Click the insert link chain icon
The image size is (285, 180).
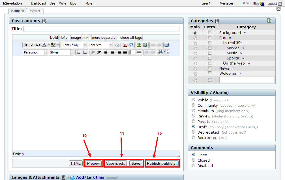(153, 45)
